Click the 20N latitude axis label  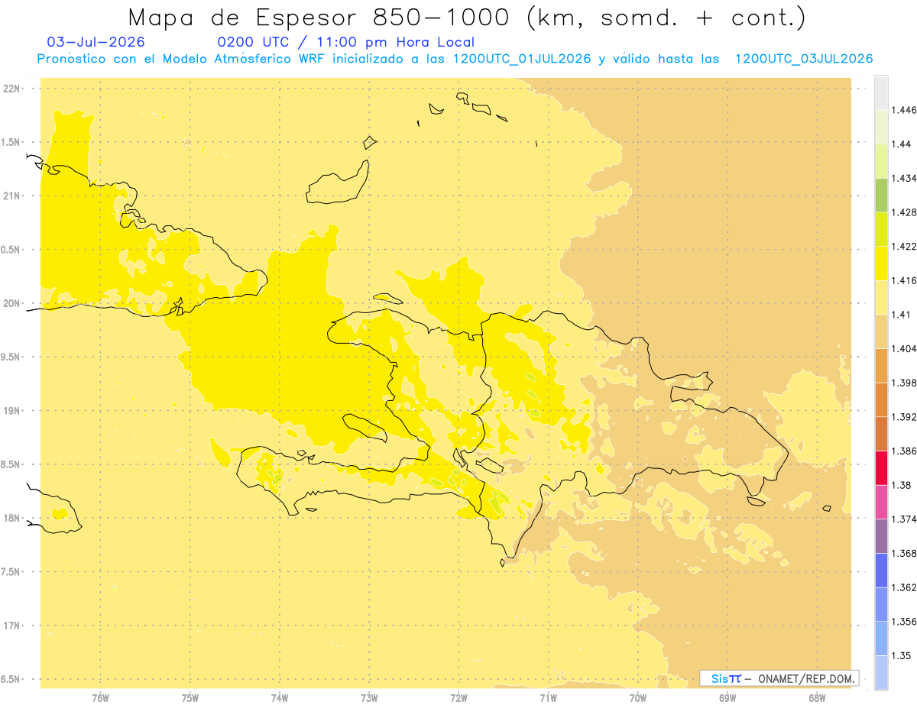pyautogui.click(x=12, y=303)
